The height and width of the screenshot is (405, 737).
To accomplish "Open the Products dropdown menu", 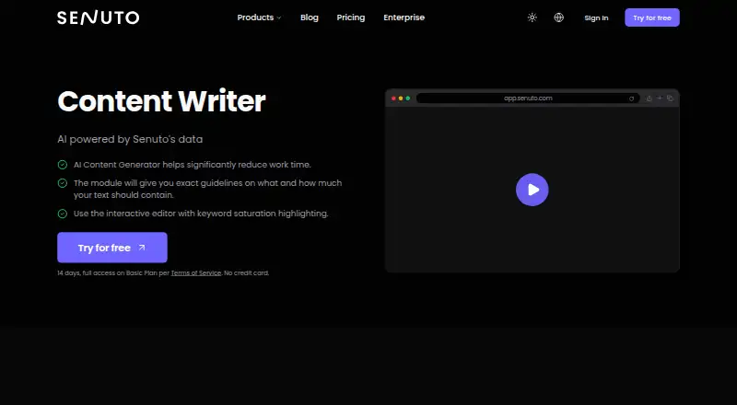I will 259,17.
